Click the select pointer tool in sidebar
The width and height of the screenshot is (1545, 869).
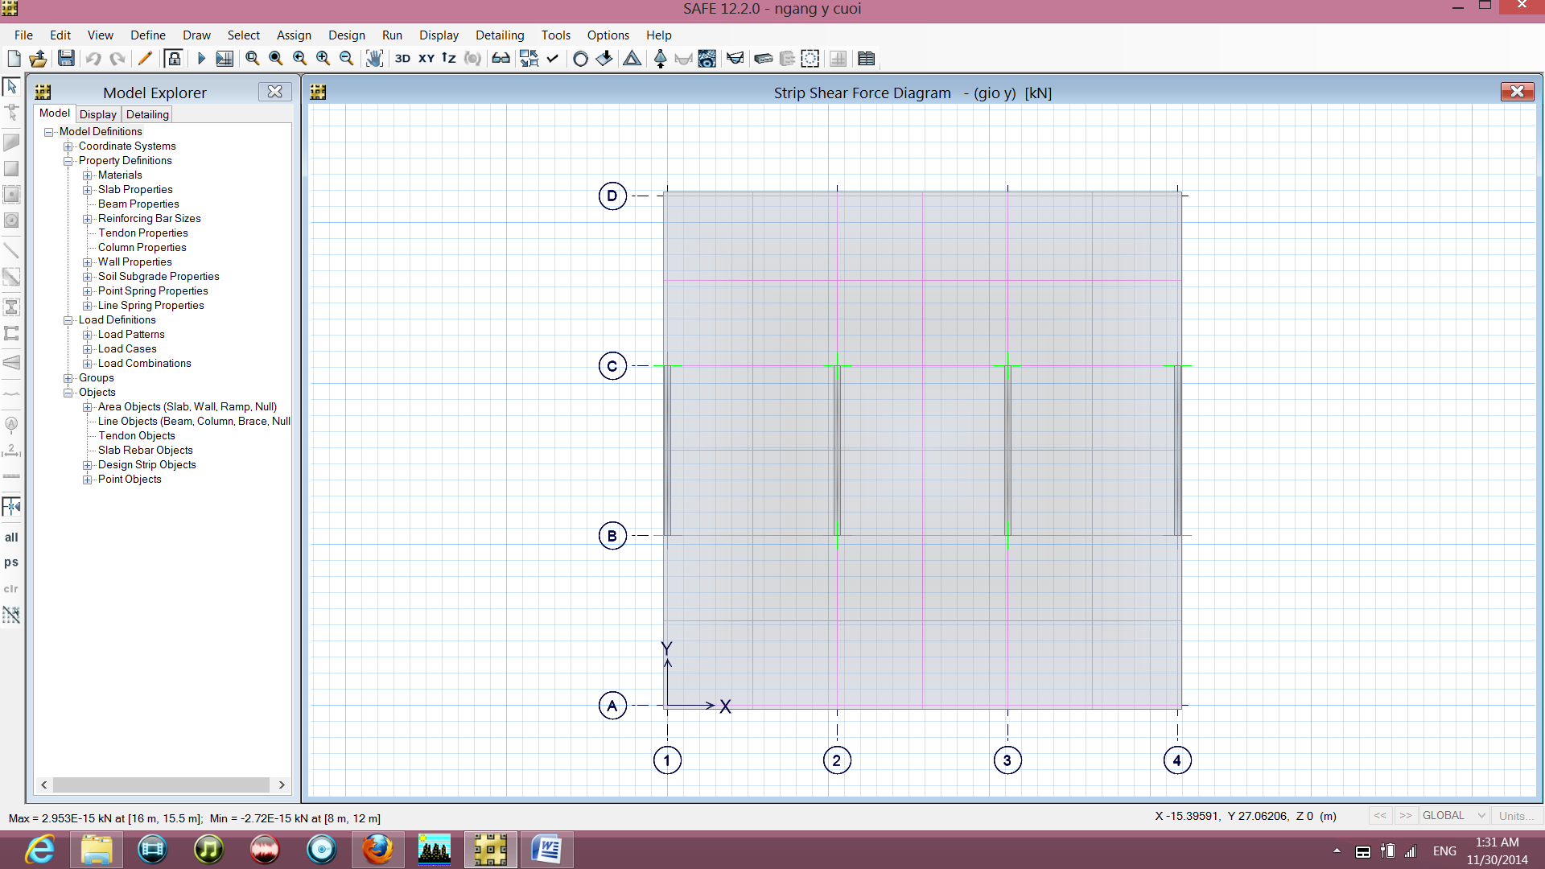(11, 86)
